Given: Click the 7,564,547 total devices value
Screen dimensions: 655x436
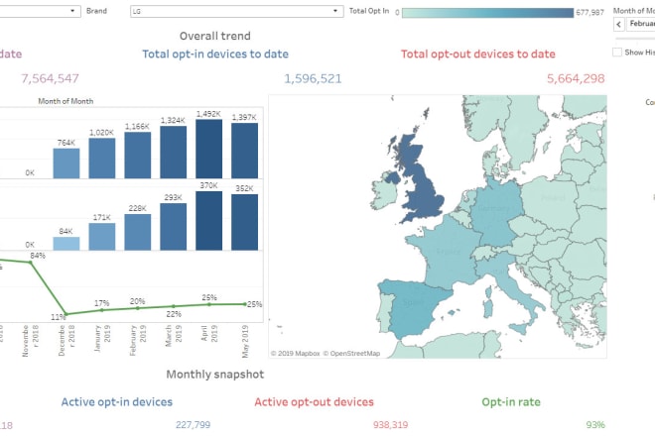Looking at the screenshot, I should pos(50,79).
